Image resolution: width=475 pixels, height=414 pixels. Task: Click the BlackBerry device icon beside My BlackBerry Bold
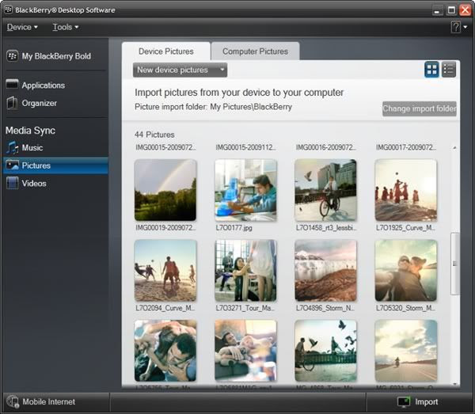pyautogui.click(x=12, y=56)
